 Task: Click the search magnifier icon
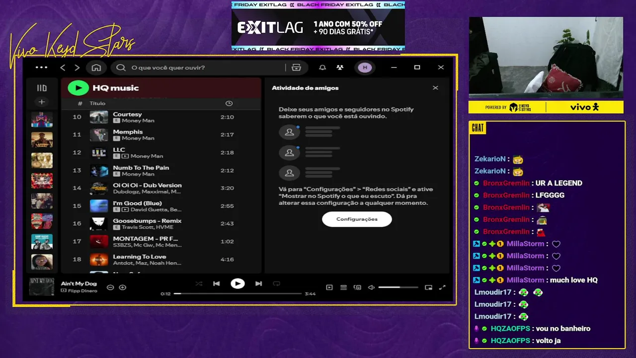click(121, 68)
